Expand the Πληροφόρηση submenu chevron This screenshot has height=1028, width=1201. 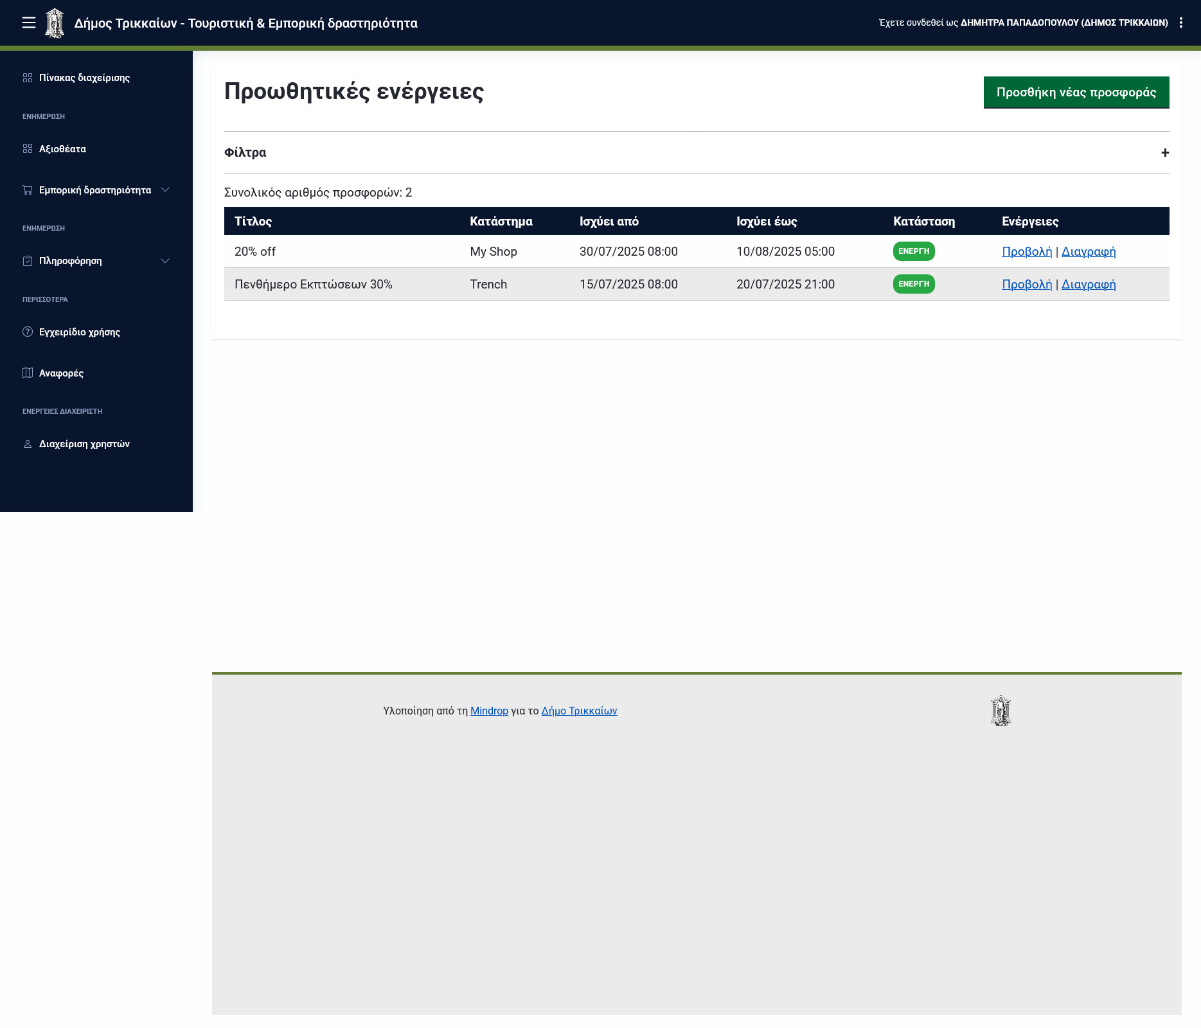coord(165,261)
